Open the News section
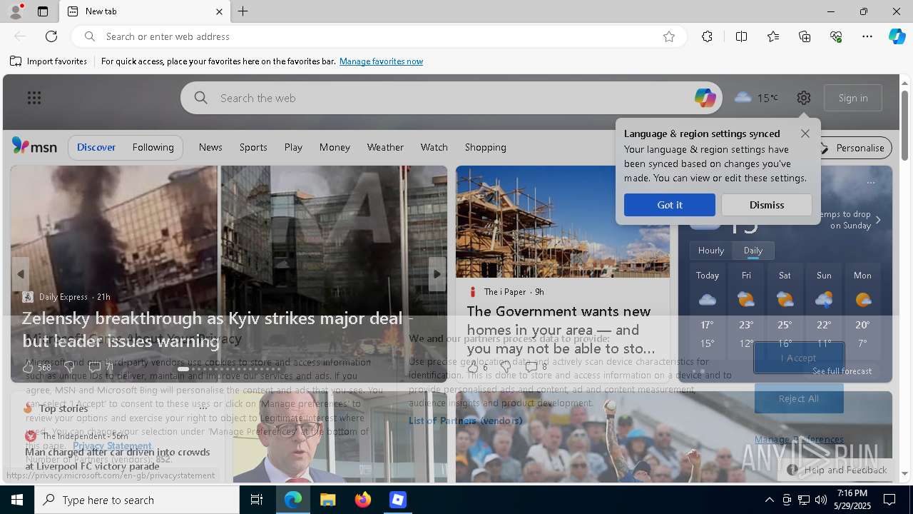This screenshot has height=514, width=913. pos(210,147)
